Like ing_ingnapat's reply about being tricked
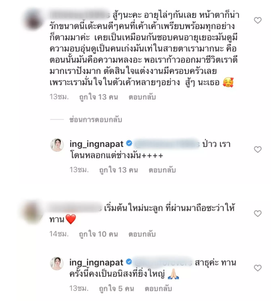 coord(257,149)
